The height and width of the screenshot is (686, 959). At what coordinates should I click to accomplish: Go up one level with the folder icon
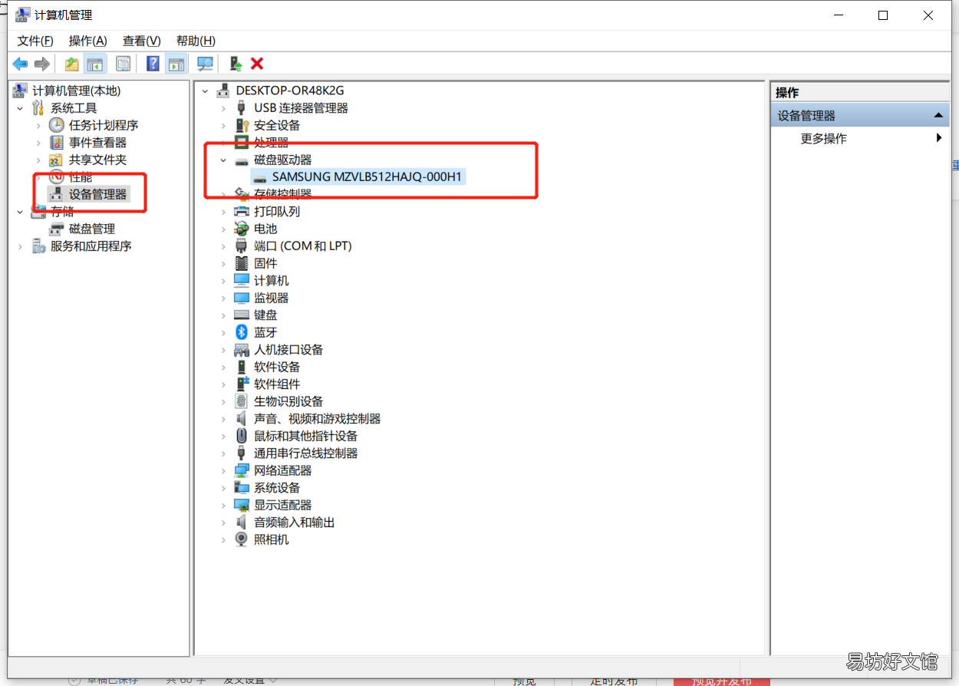[72, 64]
